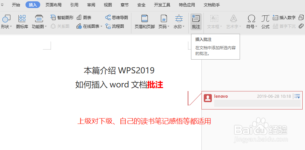The width and height of the screenshot is (305, 150).
Task: Insert a Comment with 批注 button
Action: coord(196,21)
